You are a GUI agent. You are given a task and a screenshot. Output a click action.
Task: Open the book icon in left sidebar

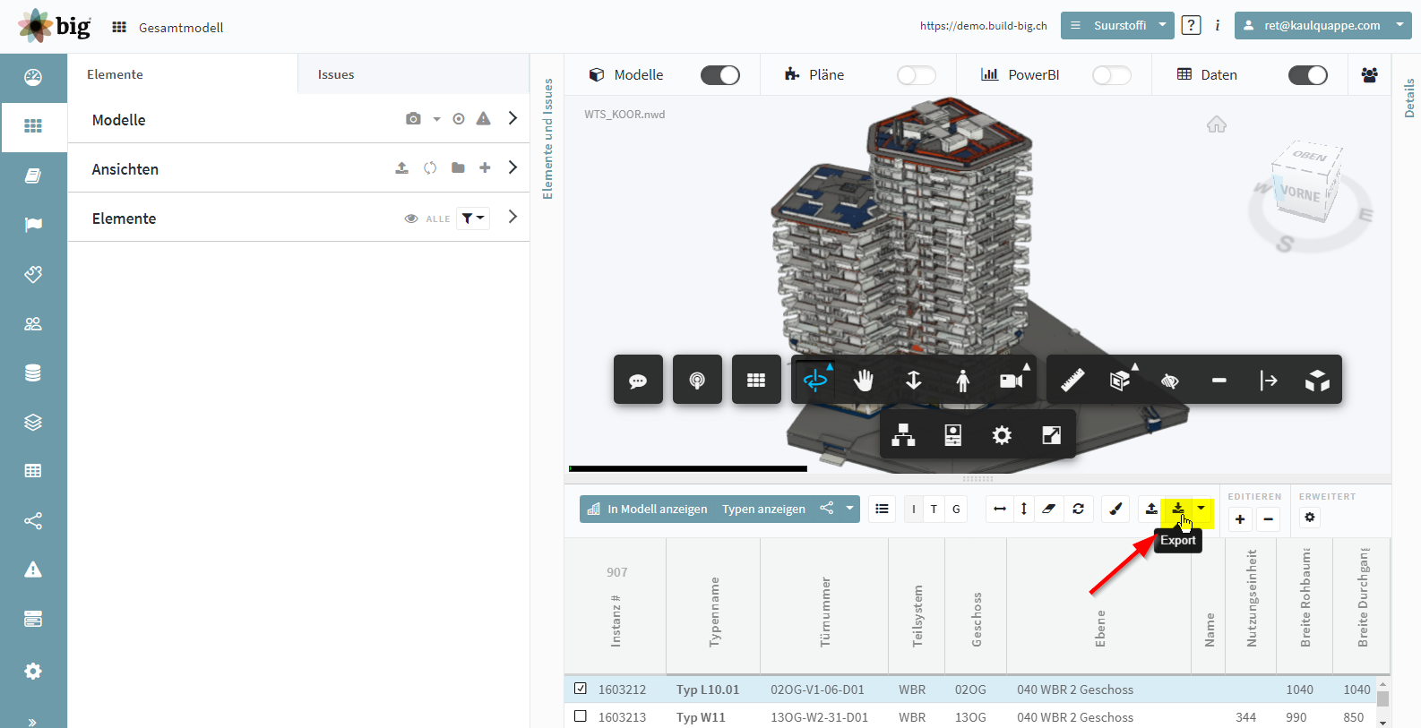coord(33,176)
